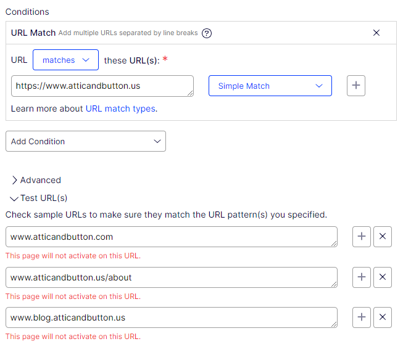The height and width of the screenshot is (352, 403).
Task: Add another URL with the plus icon beside Simple Match
Action: click(355, 86)
